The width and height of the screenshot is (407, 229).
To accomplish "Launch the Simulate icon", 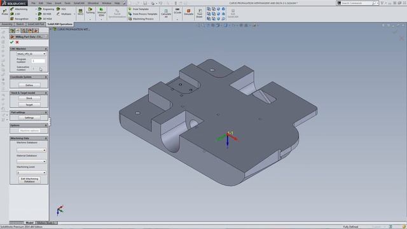I will [x=189, y=12].
